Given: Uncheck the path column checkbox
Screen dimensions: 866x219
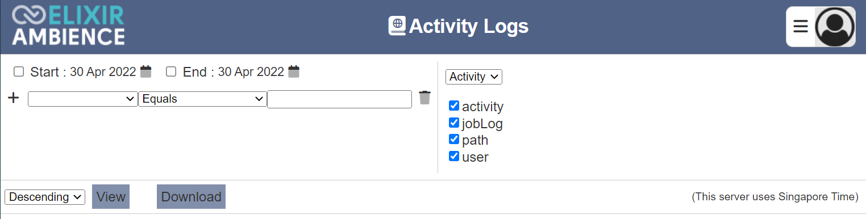Looking at the screenshot, I should (x=454, y=139).
